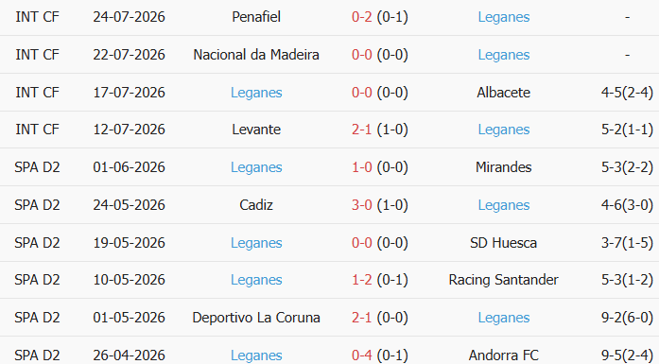Image resolution: width=659 pixels, height=364 pixels.
Task: Click Deportivo La Coruna team name
Action: pos(256,318)
